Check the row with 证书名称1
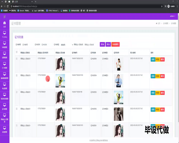This screenshot has height=143, width=179. (x=17, y=125)
